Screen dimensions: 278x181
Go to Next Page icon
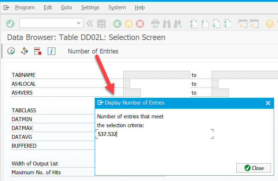pyautogui.click(x=216, y=24)
